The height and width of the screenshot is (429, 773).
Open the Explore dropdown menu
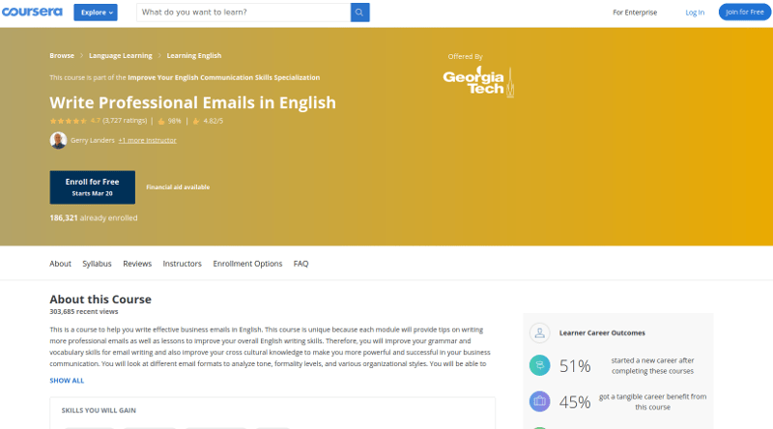(96, 13)
